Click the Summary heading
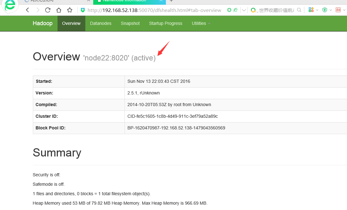This screenshot has height=210, width=347. [57, 153]
